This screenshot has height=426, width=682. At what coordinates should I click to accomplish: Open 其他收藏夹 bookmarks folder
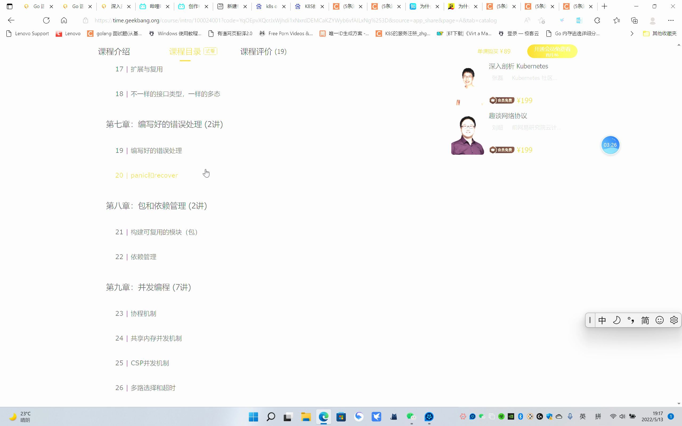click(660, 34)
